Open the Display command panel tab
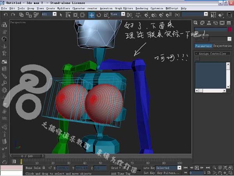 tap(222, 23)
